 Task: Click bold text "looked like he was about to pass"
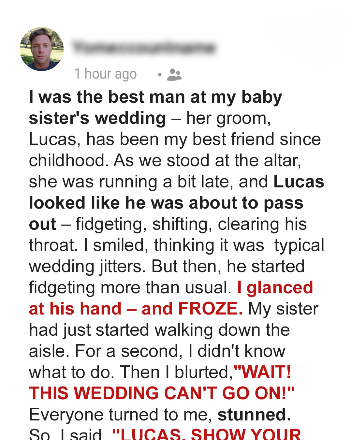[166, 203]
